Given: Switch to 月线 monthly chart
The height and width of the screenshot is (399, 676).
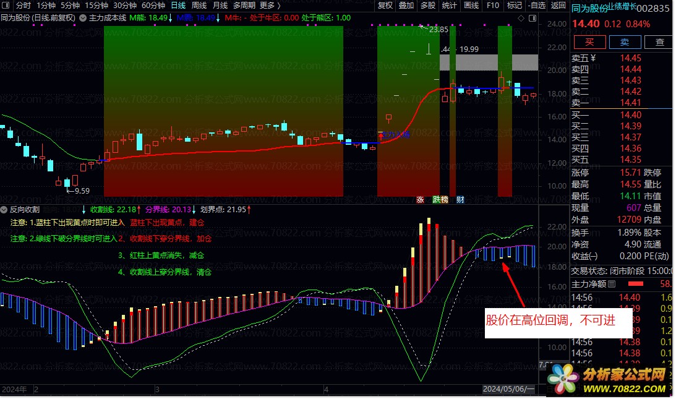Looking at the screenshot, I should 220,6.
